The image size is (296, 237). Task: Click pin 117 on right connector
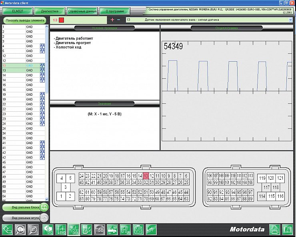pos(266,187)
